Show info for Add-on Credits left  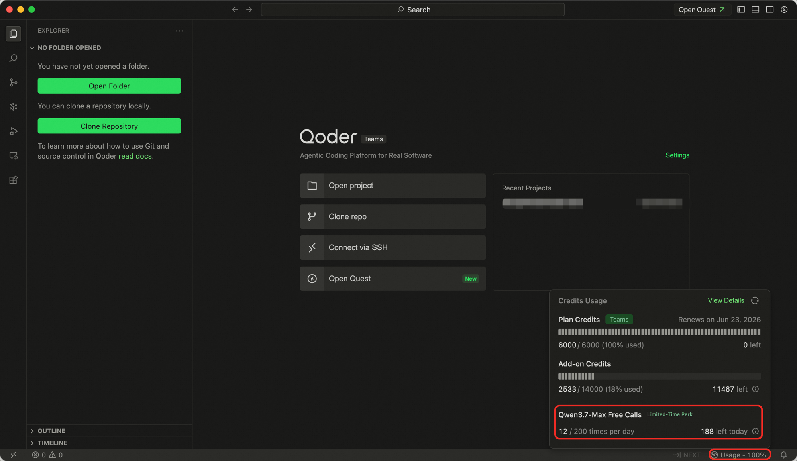[x=755, y=389]
